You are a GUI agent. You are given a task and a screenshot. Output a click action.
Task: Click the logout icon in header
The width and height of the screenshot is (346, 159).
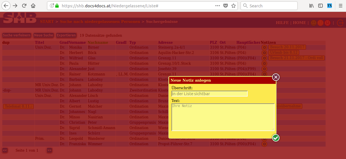pyautogui.click(x=340, y=23)
